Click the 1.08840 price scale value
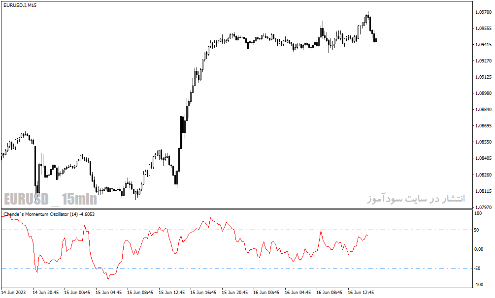Screen dimensions: 495x298 point(483,110)
